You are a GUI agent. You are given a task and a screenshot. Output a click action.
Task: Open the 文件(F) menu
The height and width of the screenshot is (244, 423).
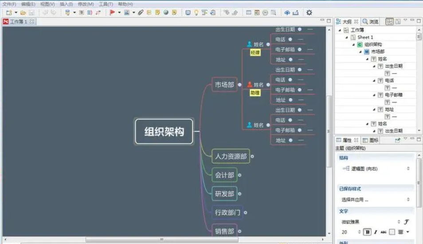coord(9,4)
